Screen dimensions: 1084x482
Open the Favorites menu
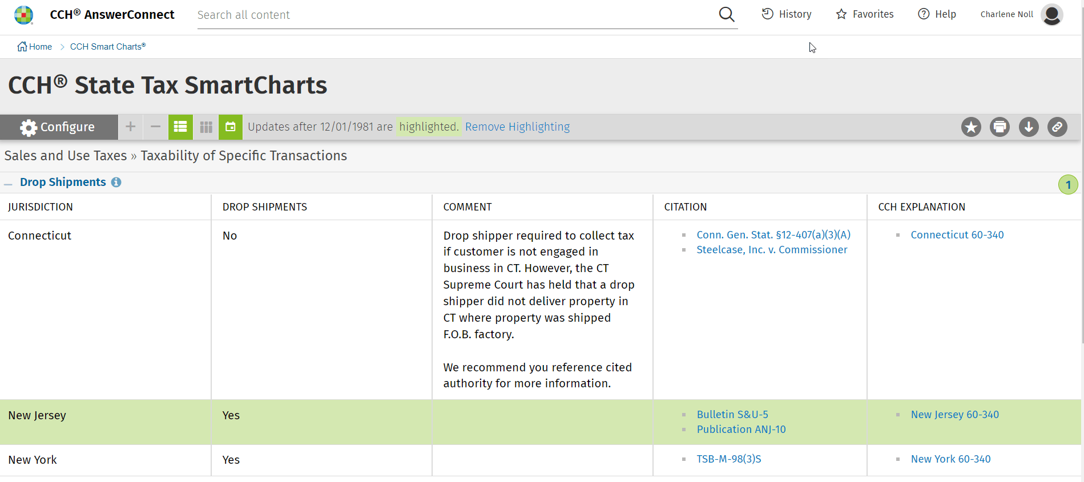click(x=865, y=14)
